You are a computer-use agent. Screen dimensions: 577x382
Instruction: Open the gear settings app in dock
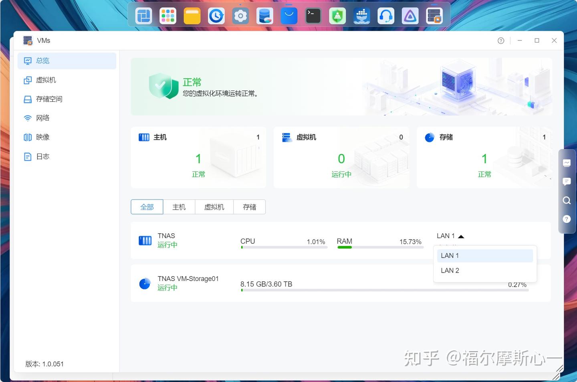(240, 16)
